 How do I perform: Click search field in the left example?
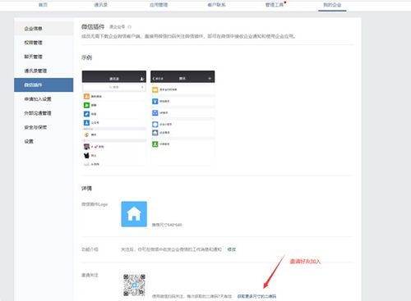pos(114,87)
